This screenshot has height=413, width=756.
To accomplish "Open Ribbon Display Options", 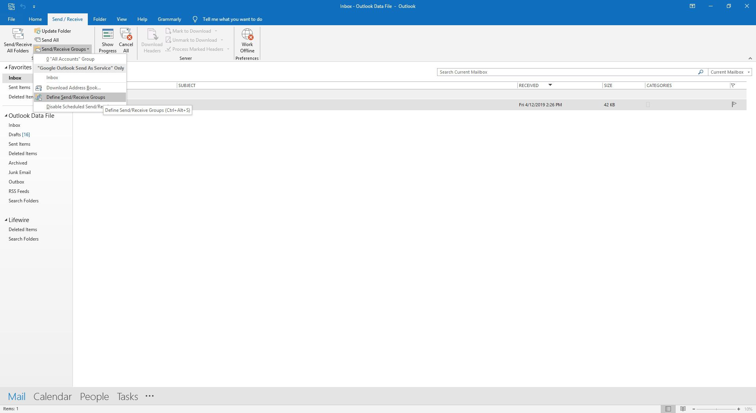I will tap(692, 6).
